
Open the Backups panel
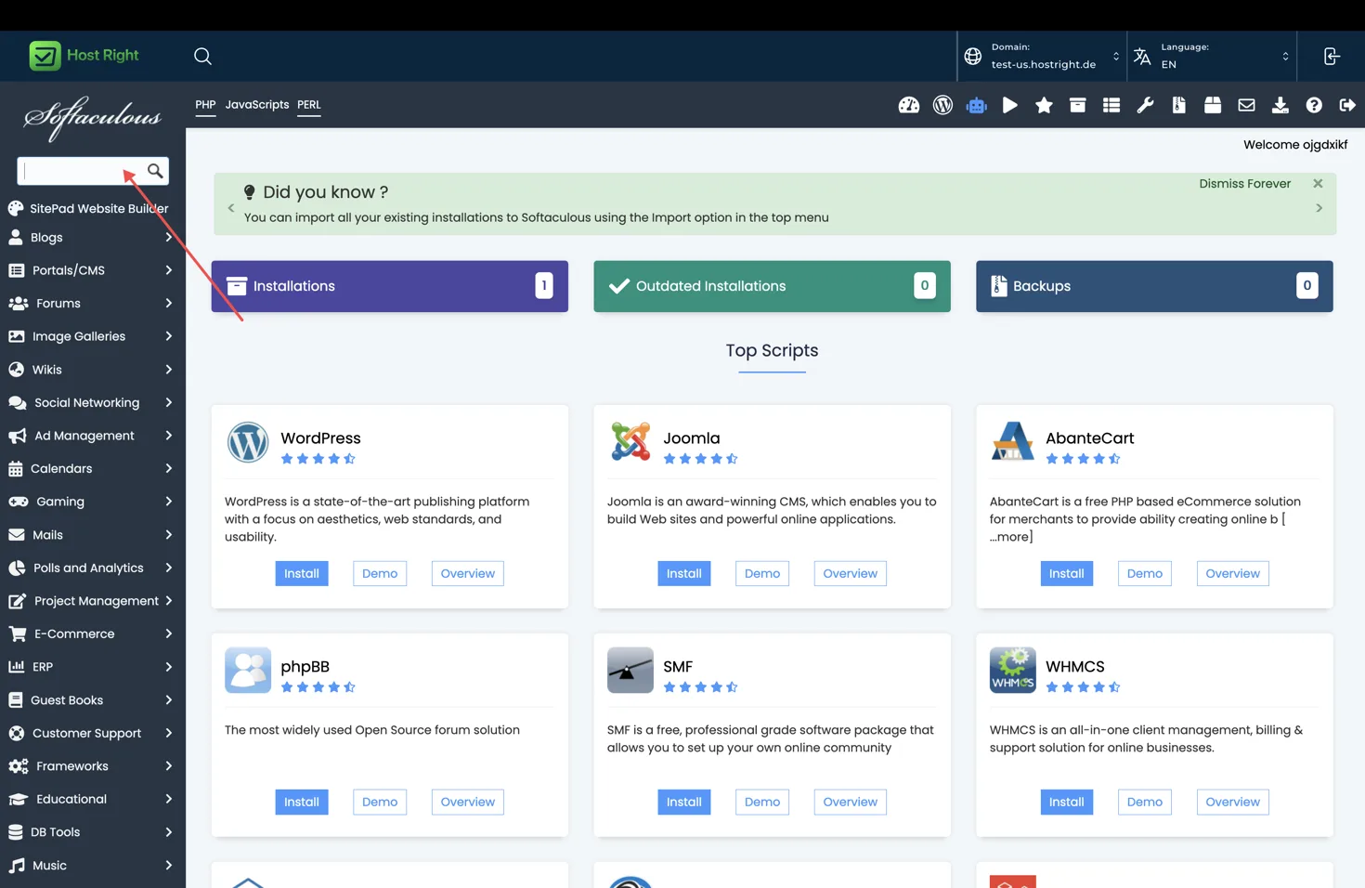coord(1154,286)
